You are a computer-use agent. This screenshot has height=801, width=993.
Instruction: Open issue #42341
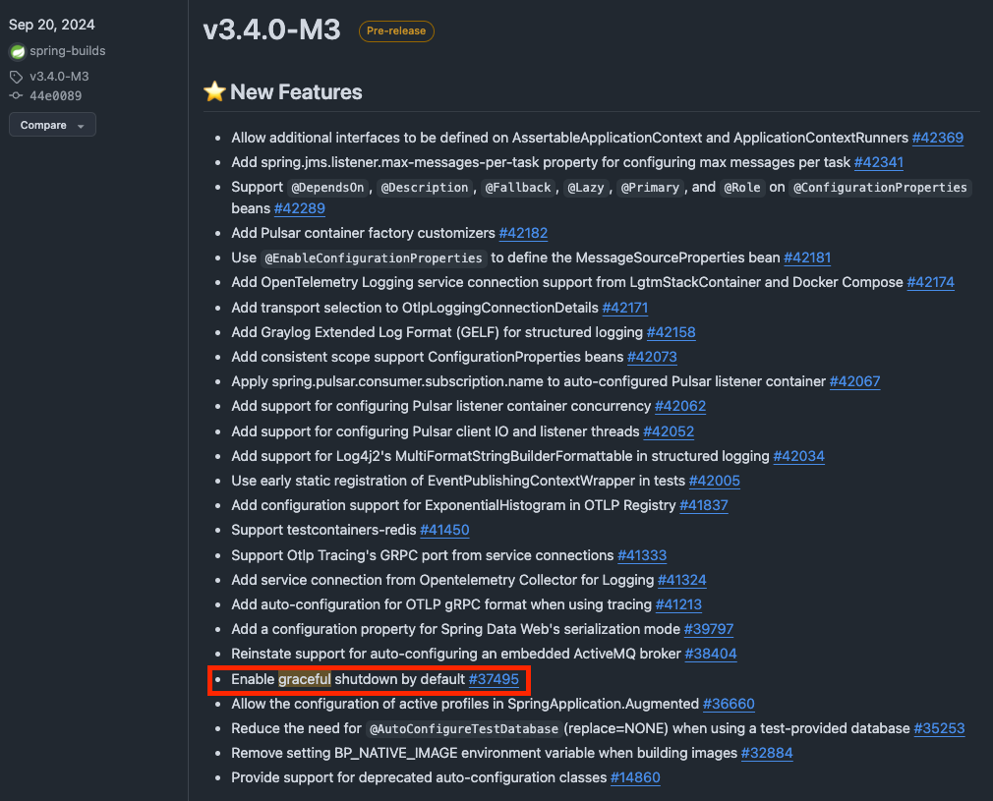coord(878,163)
